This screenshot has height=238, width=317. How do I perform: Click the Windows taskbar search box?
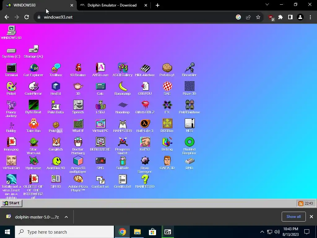point(64,232)
